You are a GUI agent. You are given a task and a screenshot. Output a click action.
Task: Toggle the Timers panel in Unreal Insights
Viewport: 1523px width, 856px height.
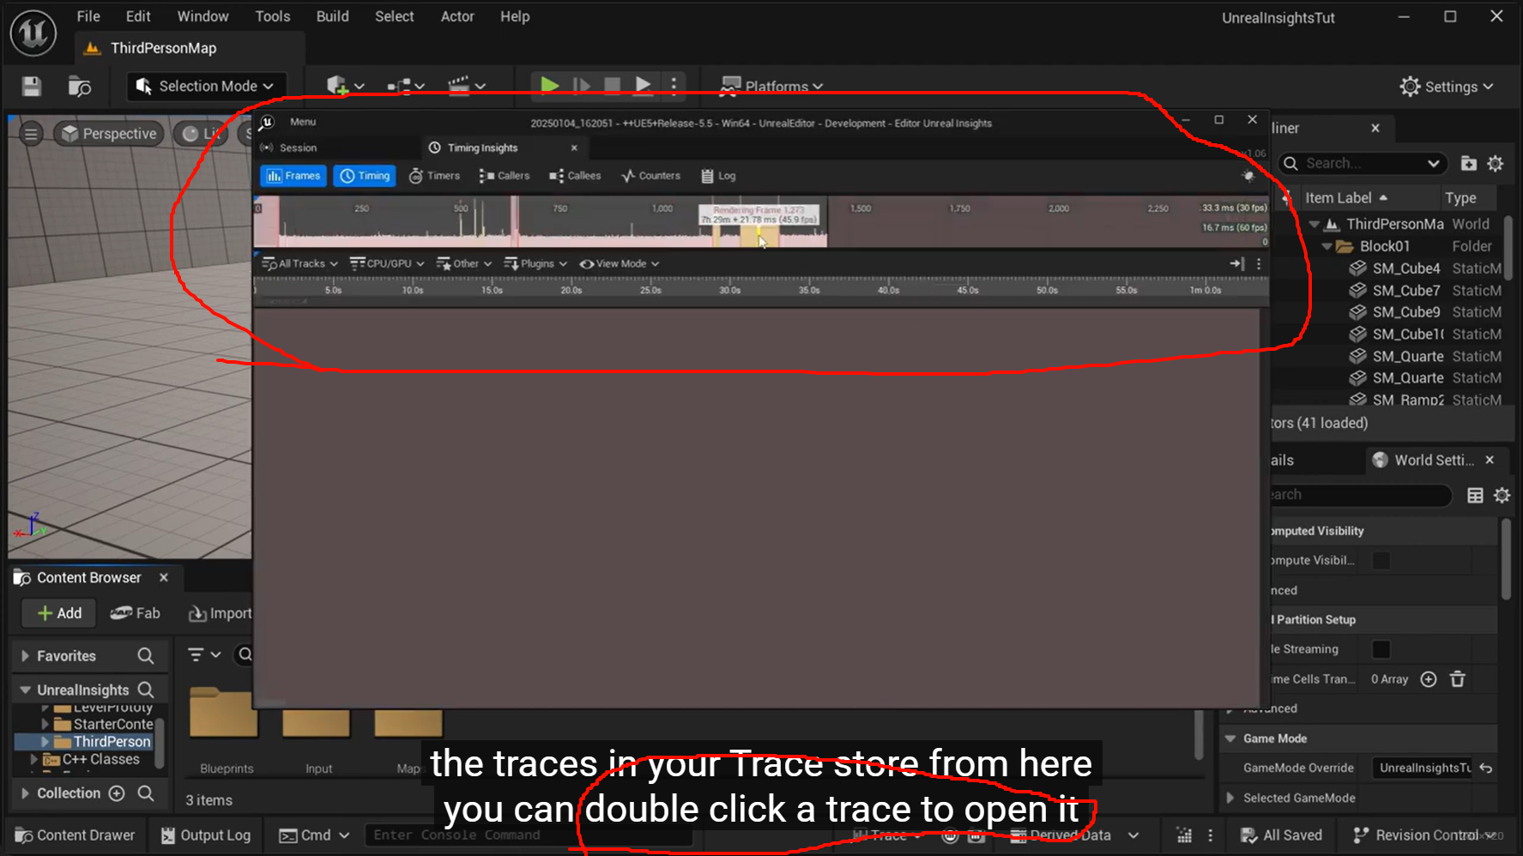click(434, 176)
